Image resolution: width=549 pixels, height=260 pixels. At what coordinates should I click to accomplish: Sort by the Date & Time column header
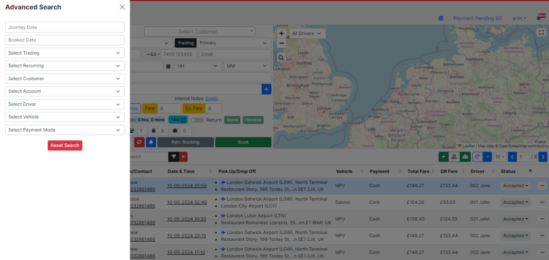(190, 171)
